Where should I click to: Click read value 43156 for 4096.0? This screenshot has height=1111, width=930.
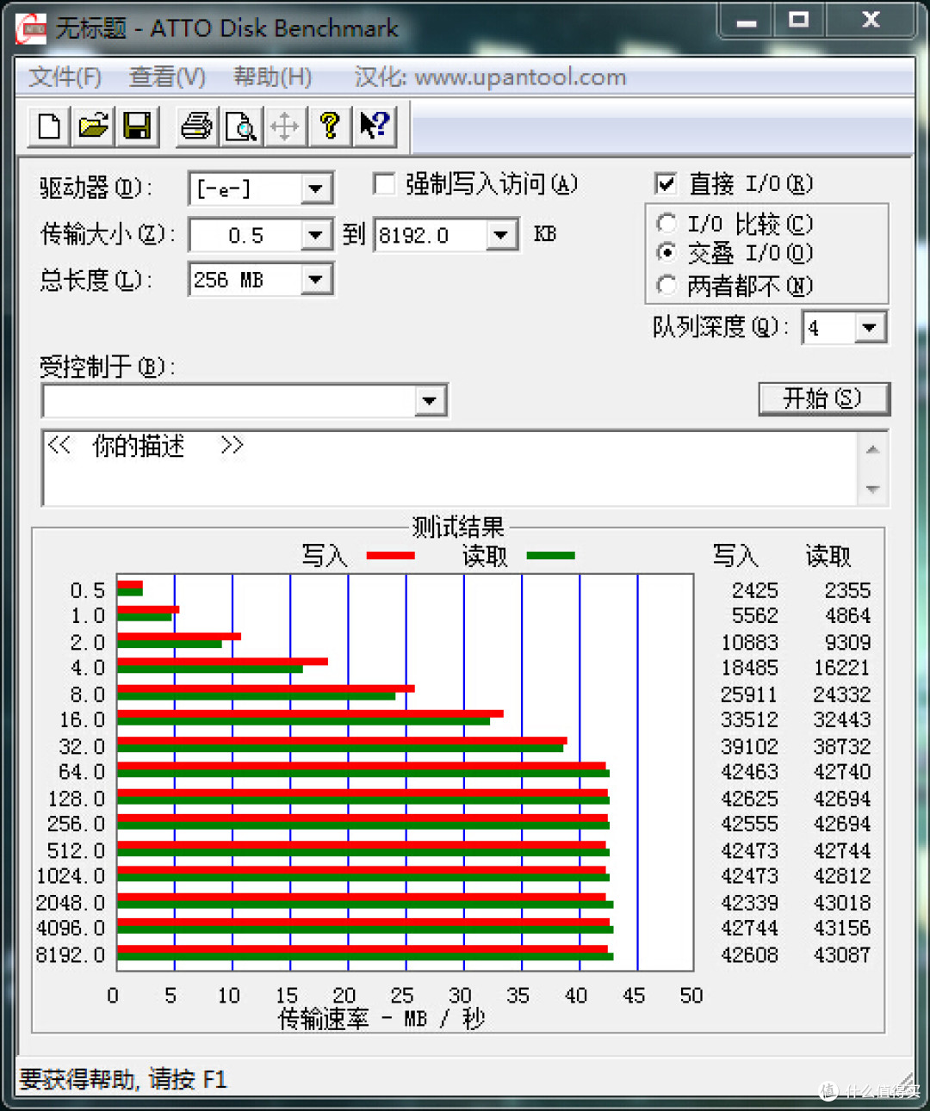tap(842, 929)
